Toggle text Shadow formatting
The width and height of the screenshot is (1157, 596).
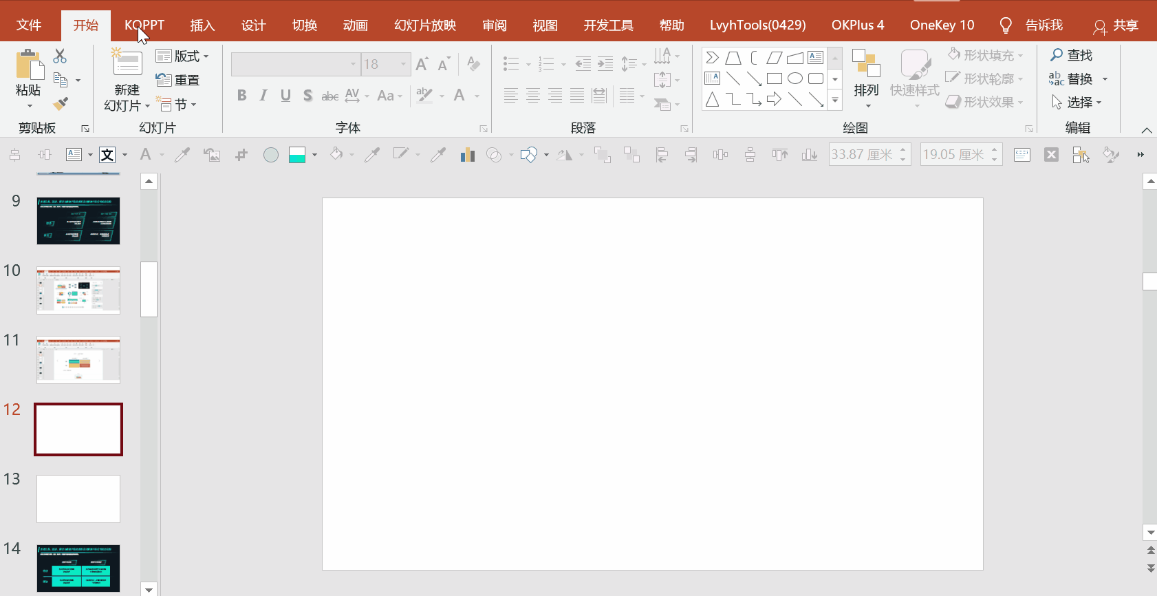(x=307, y=96)
